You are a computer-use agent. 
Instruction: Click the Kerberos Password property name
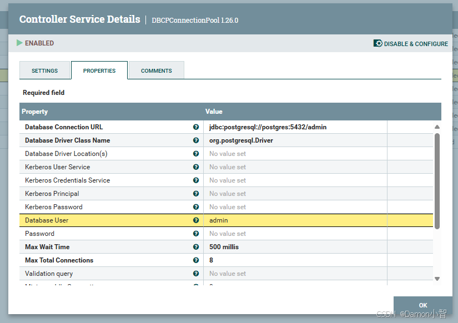click(x=53, y=207)
